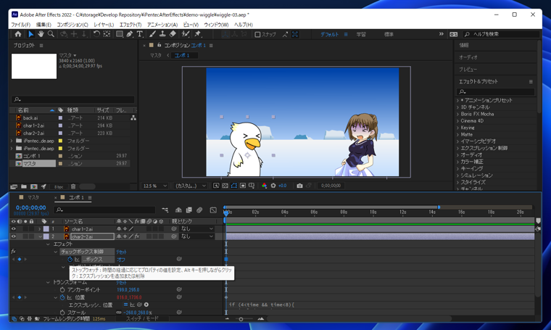Viewport: 551px width, 330px height.
Task: Toggle the チェックボックス stopwatch
Action: 70,260
